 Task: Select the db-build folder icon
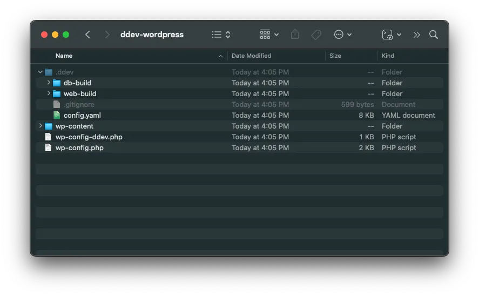(57, 83)
